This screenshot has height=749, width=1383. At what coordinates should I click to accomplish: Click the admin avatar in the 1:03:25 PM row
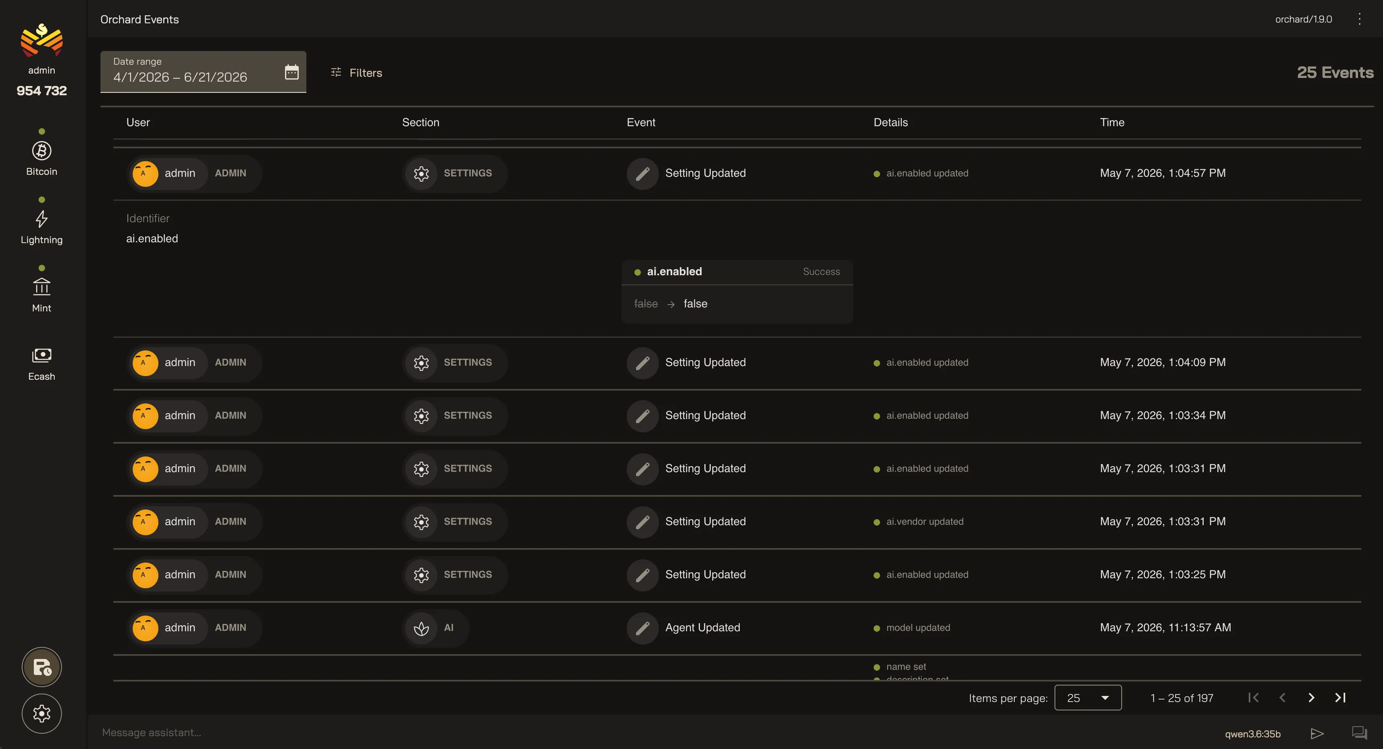(146, 575)
